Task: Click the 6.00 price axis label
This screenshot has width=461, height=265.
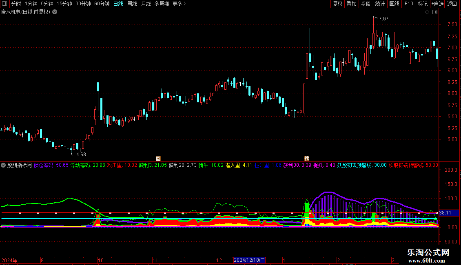Action: 452,93
